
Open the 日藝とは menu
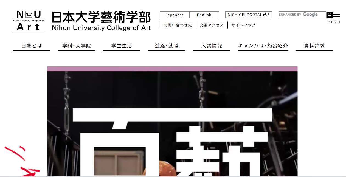click(32, 46)
